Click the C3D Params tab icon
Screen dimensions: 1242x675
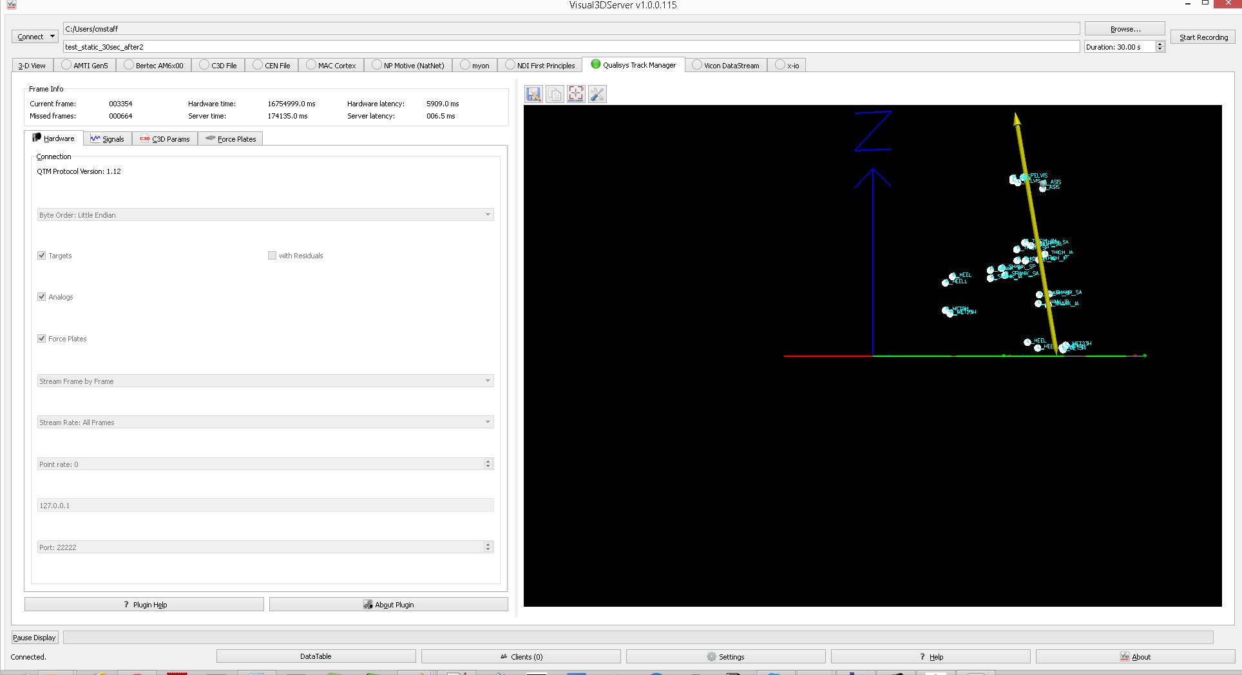(145, 138)
